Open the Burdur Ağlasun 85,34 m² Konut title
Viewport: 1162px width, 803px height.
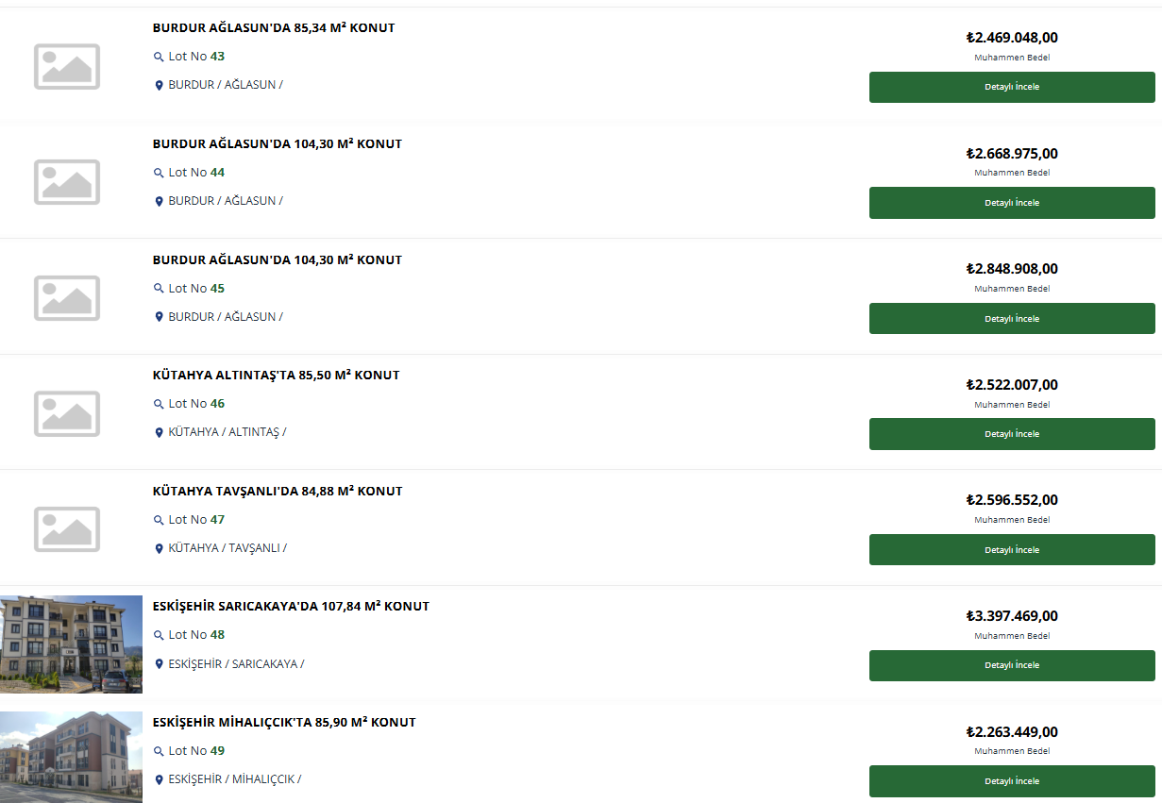pos(274,28)
